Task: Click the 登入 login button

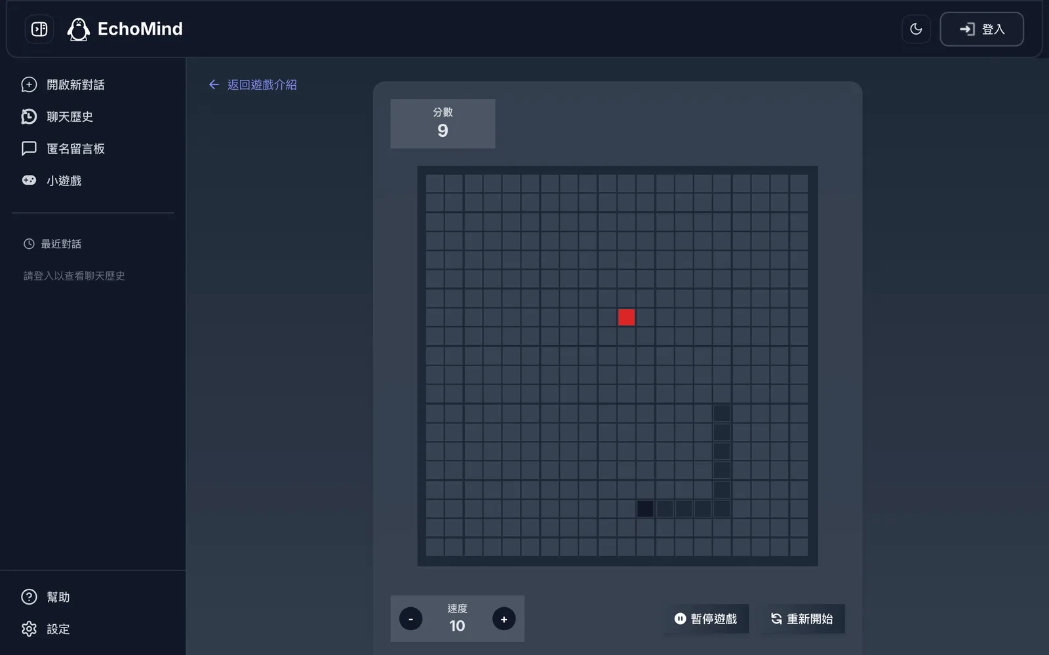Action: (981, 29)
